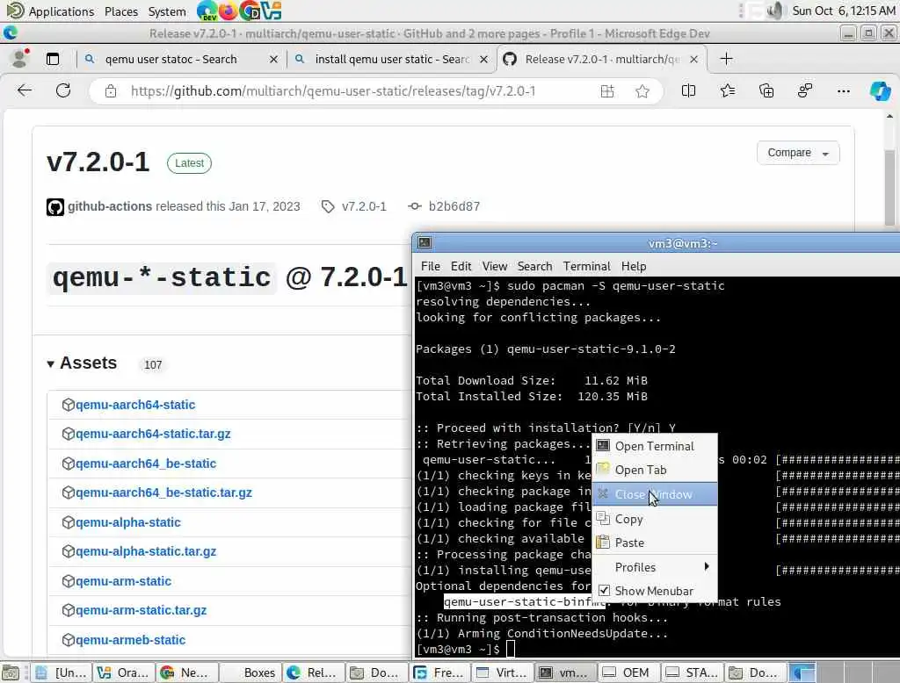900x683 pixels.
Task: Show desktop from bottom panel
Action: click(x=11, y=672)
